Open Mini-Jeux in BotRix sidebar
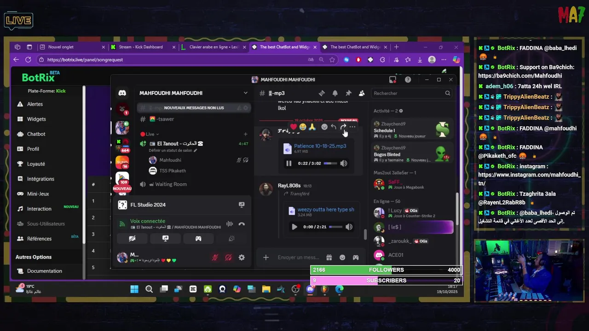The width and height of the screenshot is (589, 331). coord(38,194)
